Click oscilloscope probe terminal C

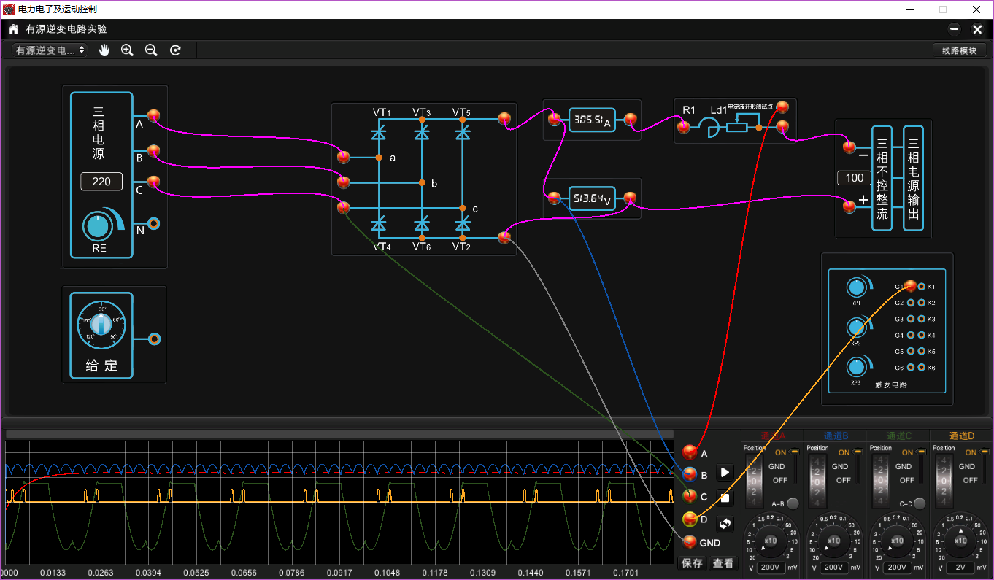689,497
